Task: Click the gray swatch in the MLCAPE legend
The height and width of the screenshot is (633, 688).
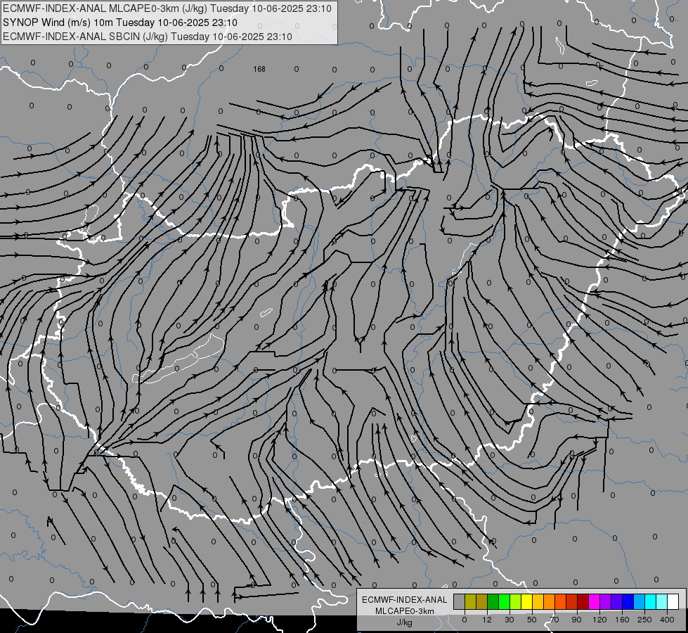Action: pos(459,601)
